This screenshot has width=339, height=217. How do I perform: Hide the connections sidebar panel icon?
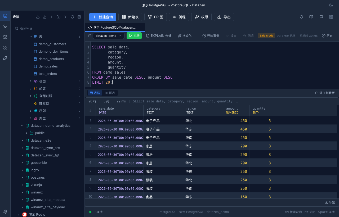(x=79, y=17)
